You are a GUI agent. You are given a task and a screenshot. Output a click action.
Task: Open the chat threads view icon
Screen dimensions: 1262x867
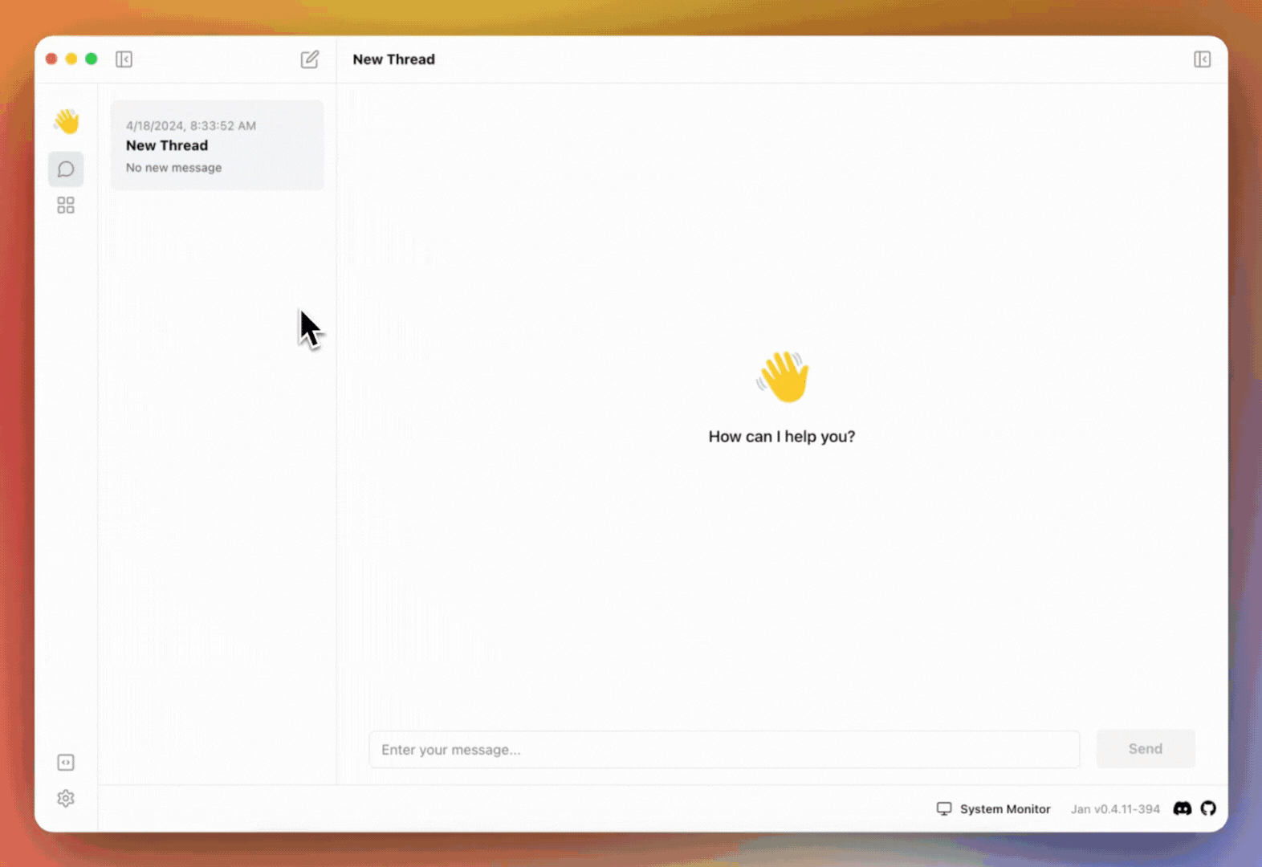point(66,169)
